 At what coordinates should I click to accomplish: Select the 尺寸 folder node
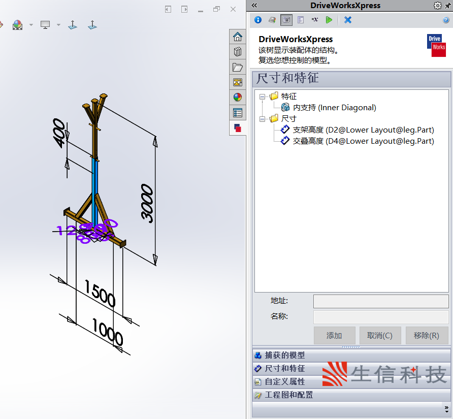tap(288, 118)
